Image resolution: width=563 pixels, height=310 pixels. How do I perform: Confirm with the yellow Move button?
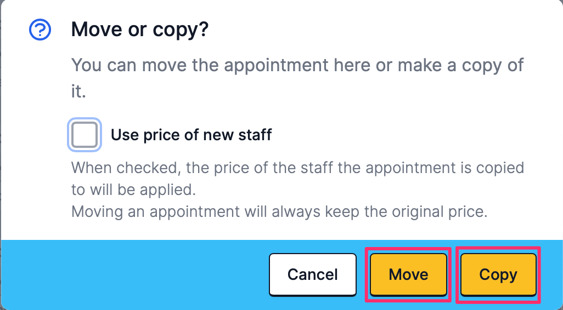(409, 274)
